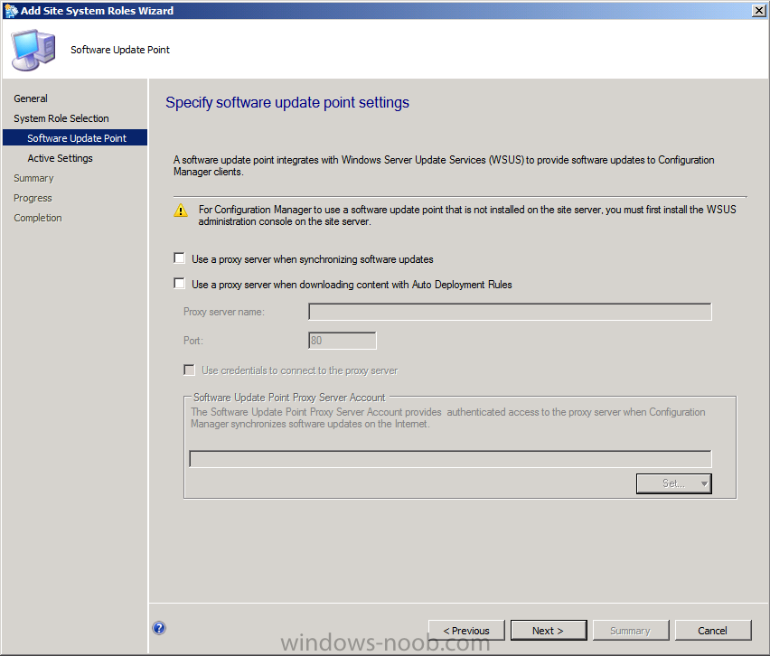The image size is (770, 656).
Task: Go to the General wizard page
Action: [x=31, y=98]
